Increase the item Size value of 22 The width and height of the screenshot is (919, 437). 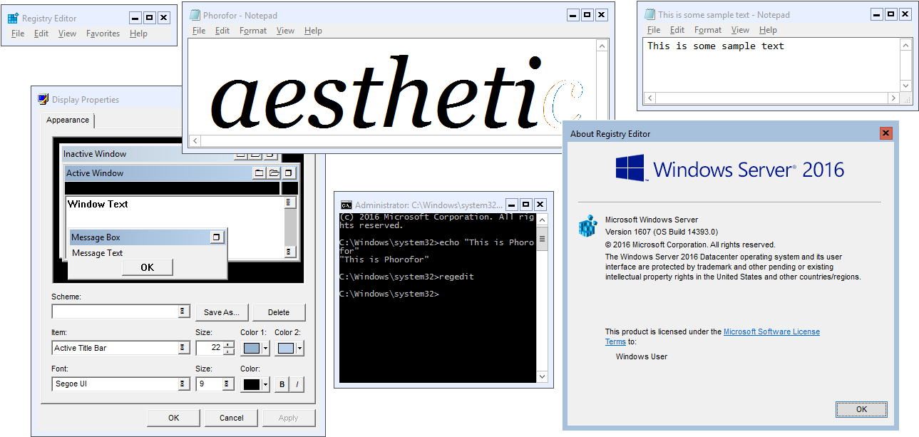click(228, 344)
